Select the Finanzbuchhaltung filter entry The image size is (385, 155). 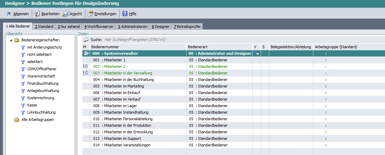[x=42, y=83]
